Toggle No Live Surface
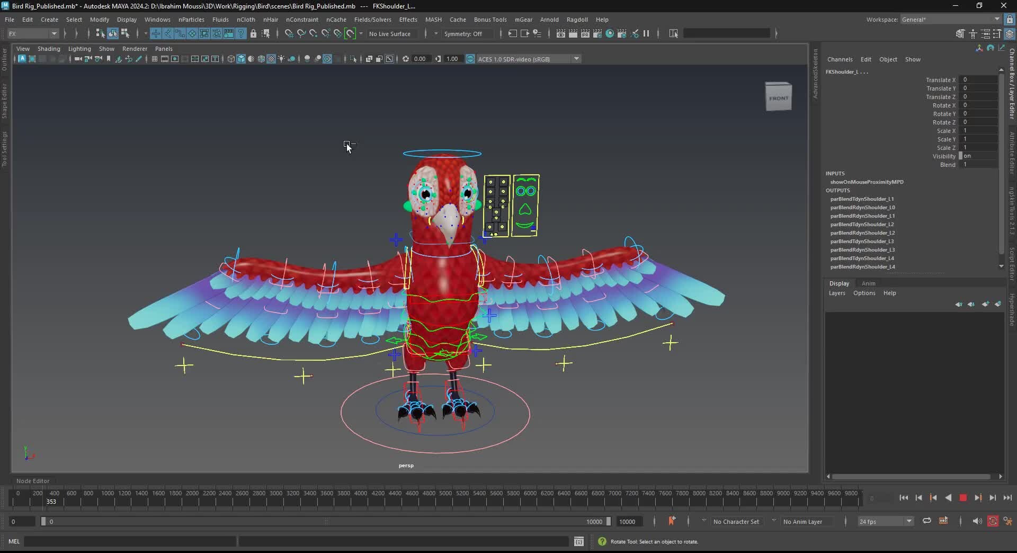Viewport: 1017px width, 553px height. 390,33
